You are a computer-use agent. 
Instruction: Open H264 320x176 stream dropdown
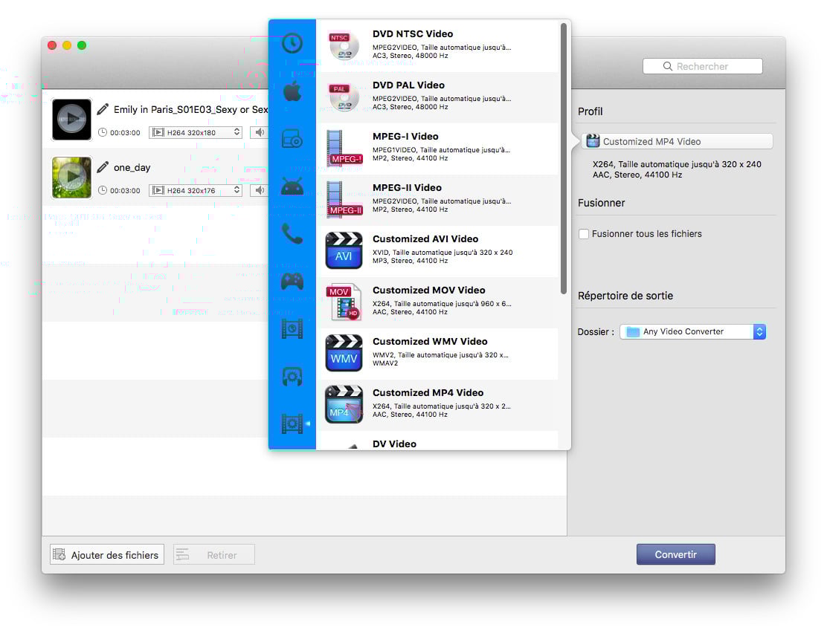pos(196,190)
